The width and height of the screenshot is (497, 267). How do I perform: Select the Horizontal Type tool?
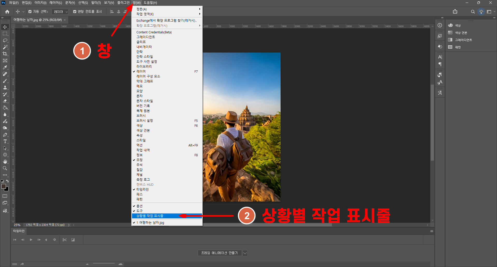tap(5, 142)
